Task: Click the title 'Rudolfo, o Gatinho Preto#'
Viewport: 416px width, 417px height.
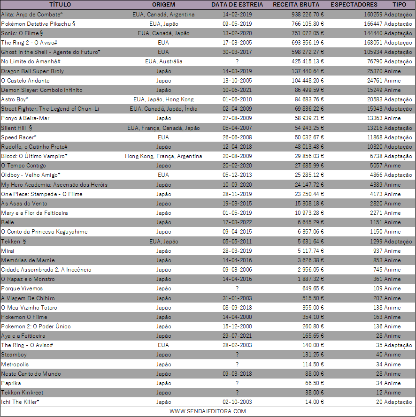Action: [x=34, y=147]
